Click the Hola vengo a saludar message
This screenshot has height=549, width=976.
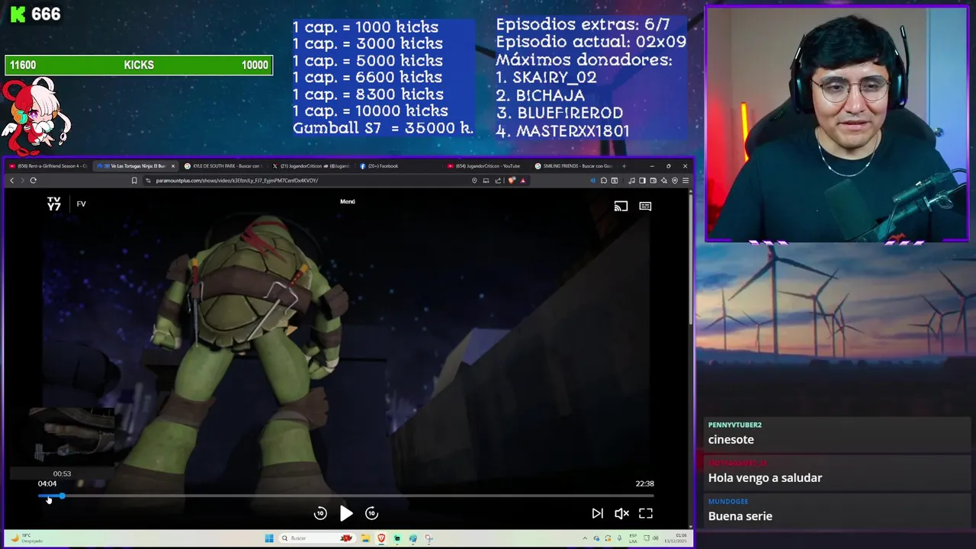click(x=765, y=477)
